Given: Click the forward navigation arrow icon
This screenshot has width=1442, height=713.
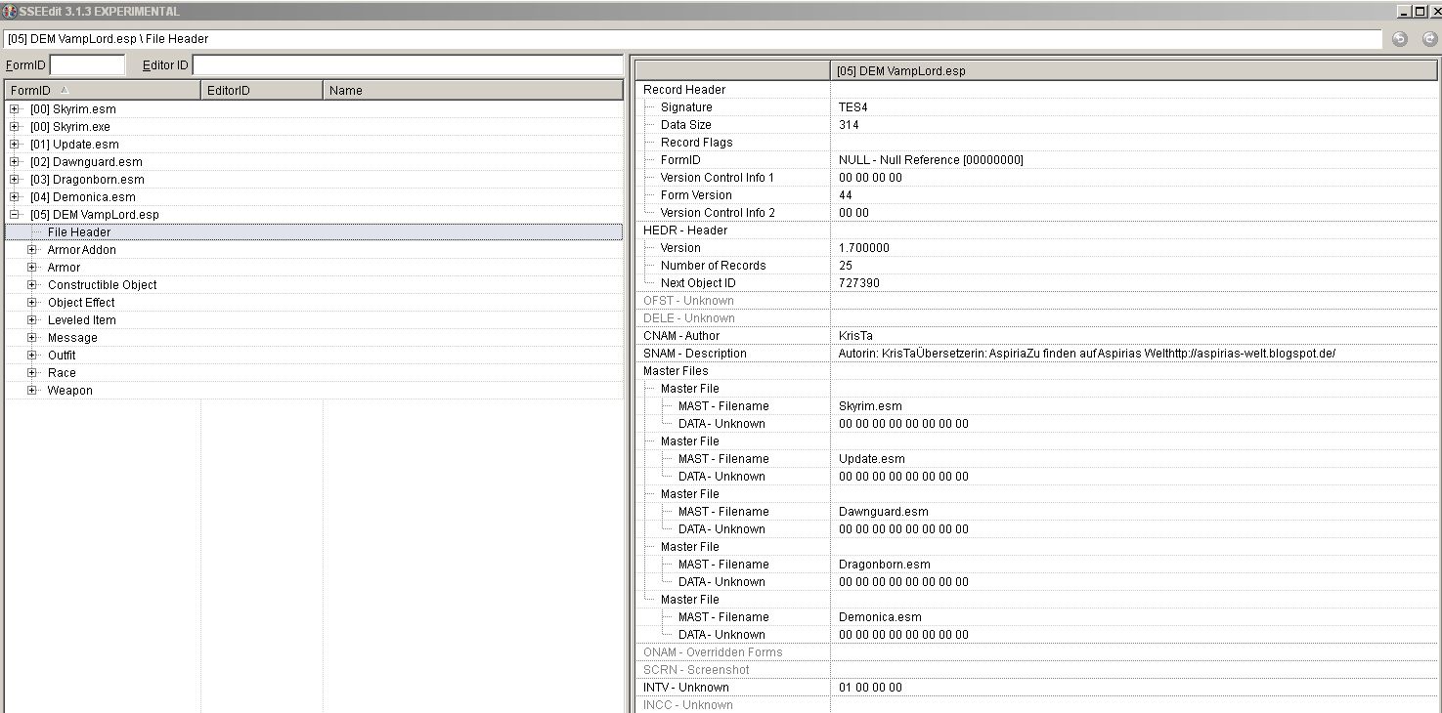Looking at the screenshot, I should (1429, 39).
